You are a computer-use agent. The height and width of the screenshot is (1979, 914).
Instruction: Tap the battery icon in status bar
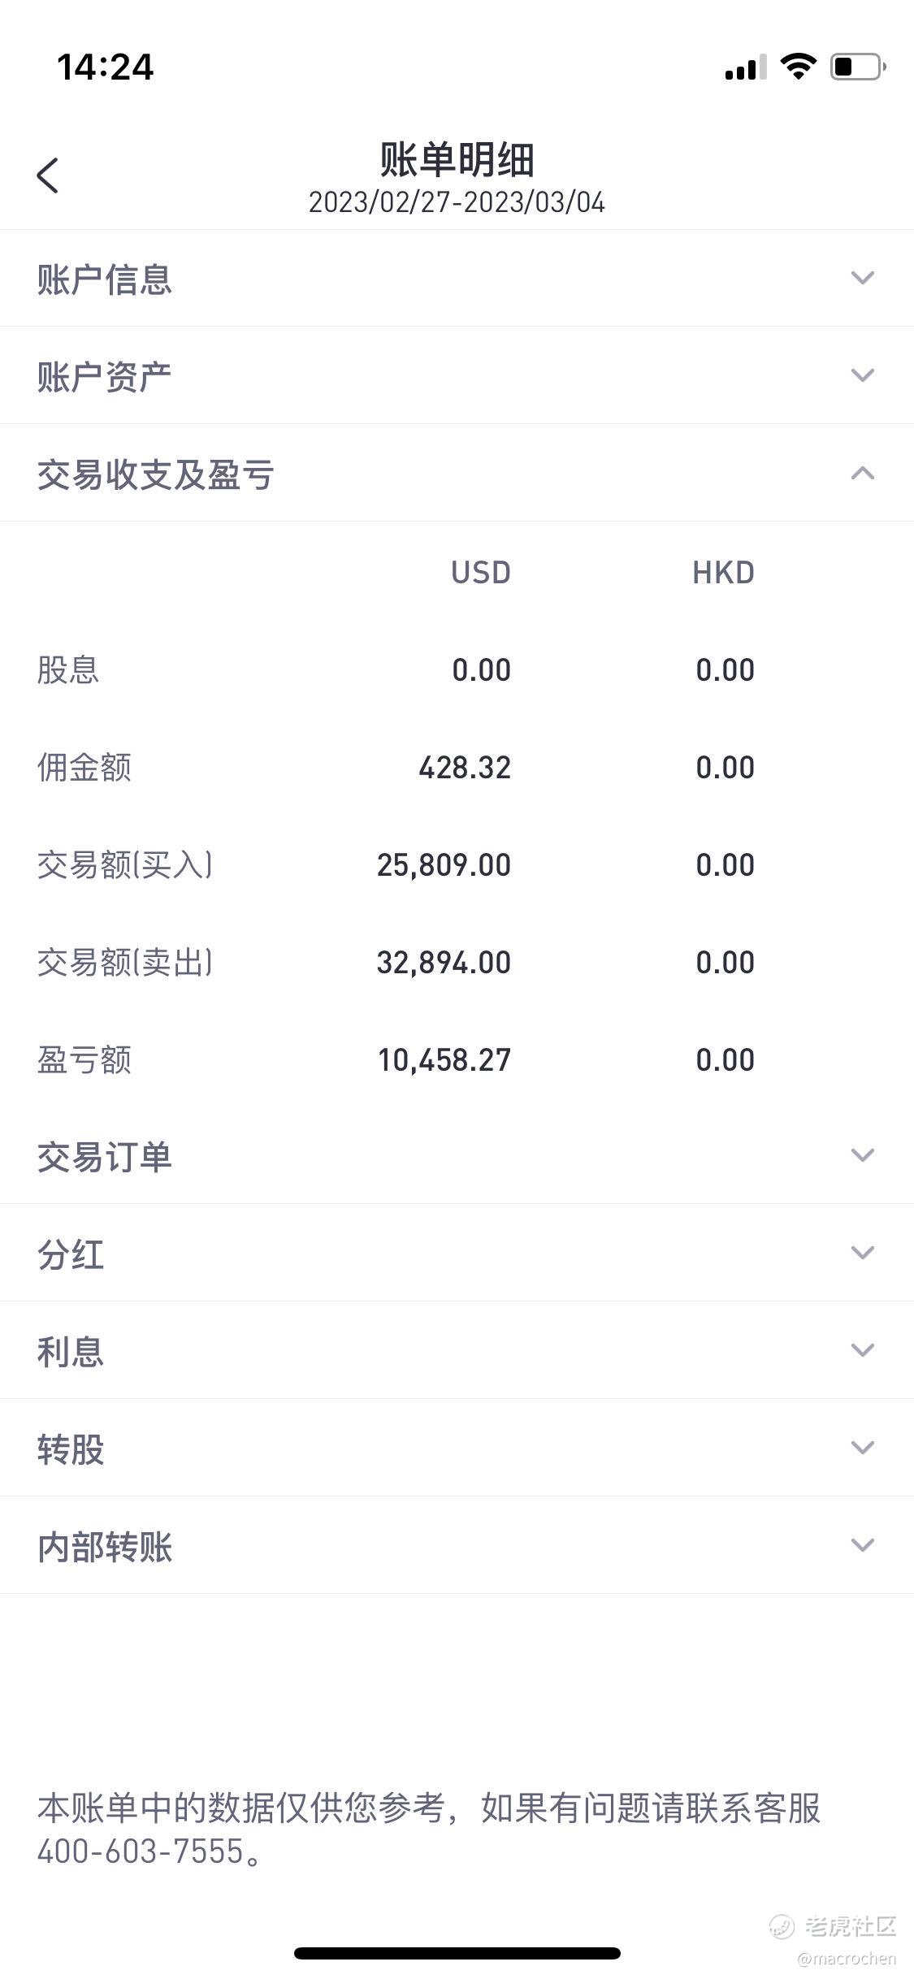(x=857, y=67)
